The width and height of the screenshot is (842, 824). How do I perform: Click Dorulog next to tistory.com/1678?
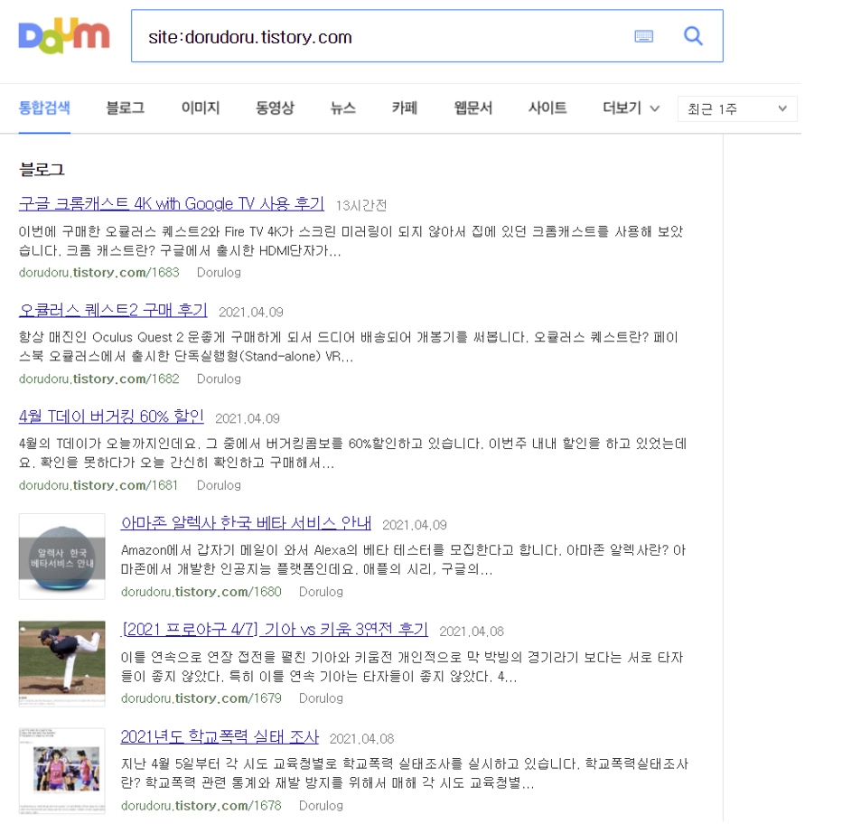(321, 806)
